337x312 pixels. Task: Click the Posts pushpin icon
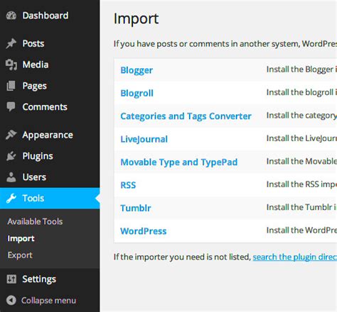(x=11, y=43)
